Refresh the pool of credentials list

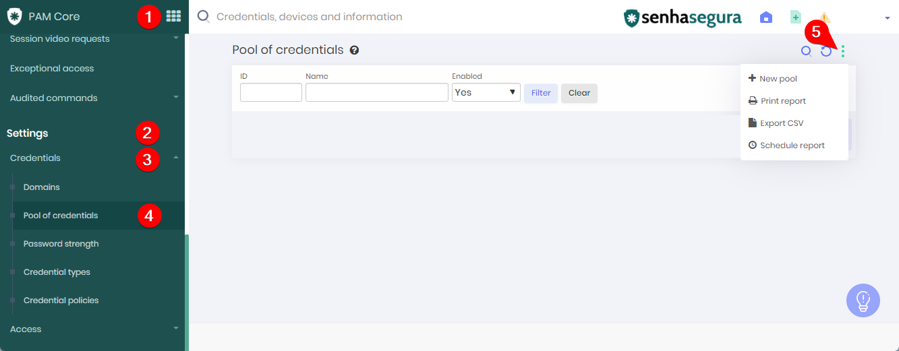click(825, 51)
